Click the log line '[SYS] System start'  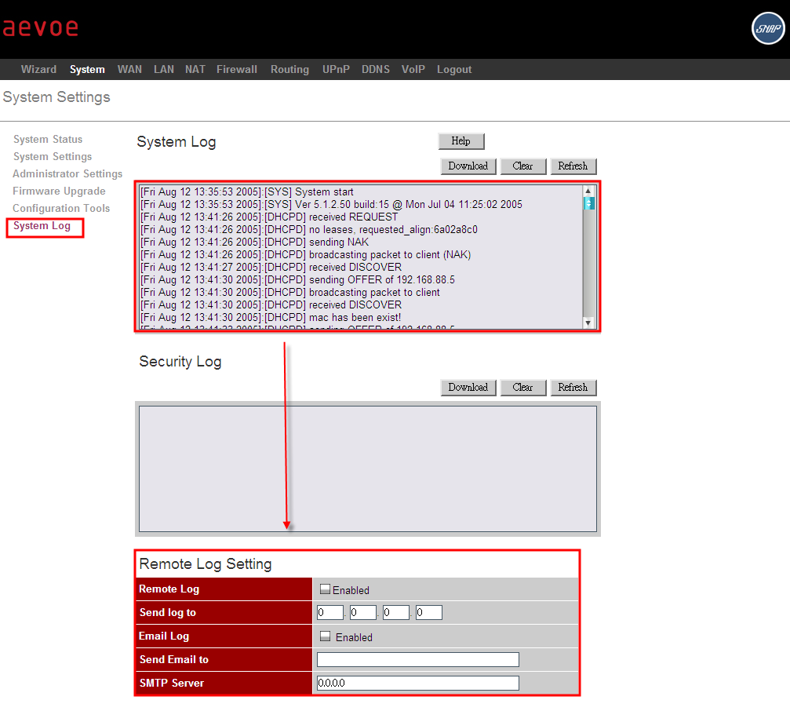[247, 192]
